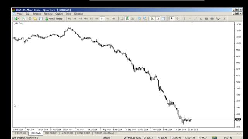Click the Default profile status entry
Screen dimensions: 248x139
pos(106,138)
